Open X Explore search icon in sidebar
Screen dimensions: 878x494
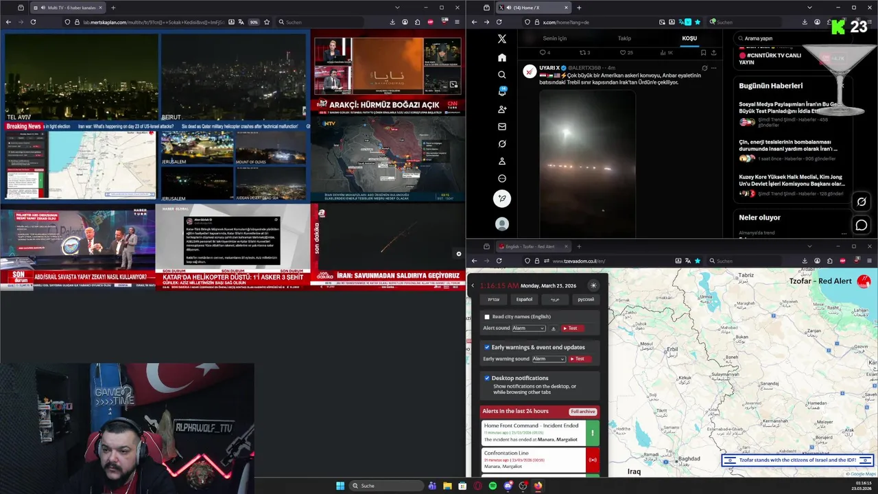coord(502,75)
